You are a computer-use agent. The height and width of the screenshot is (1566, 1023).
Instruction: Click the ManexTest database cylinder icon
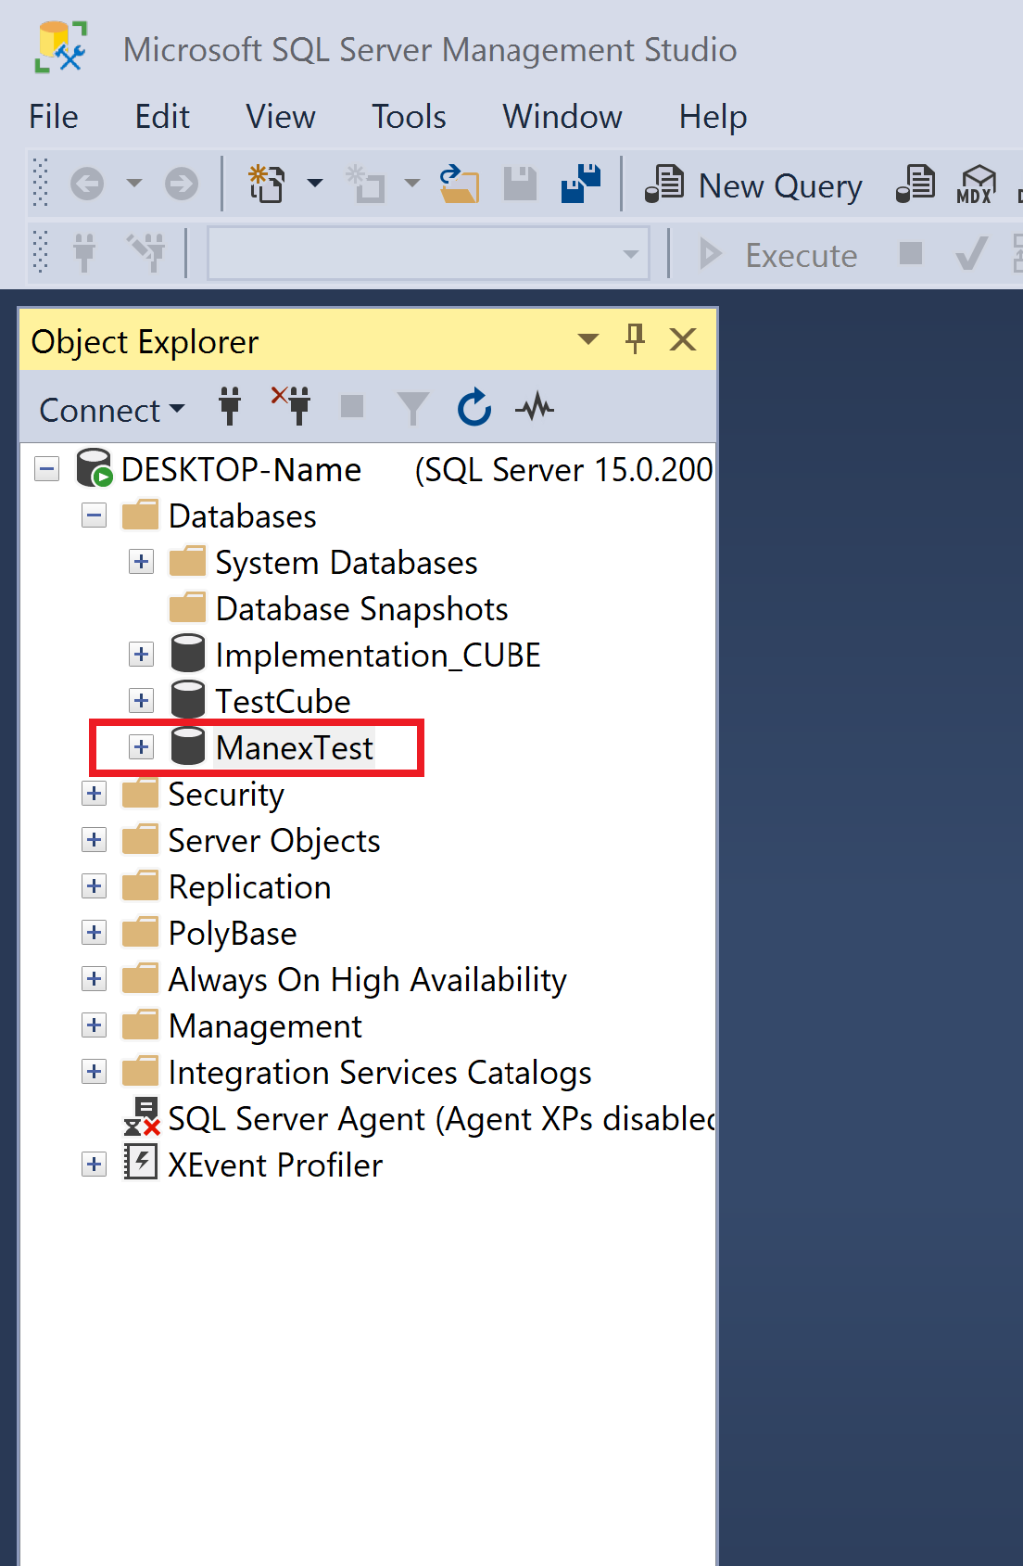point(188,746)
